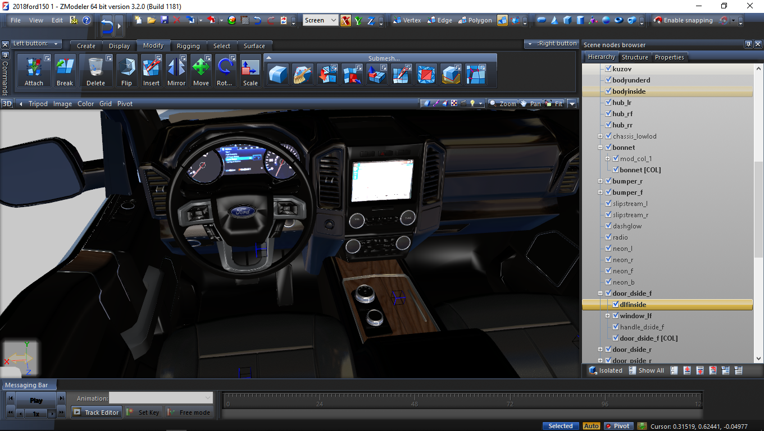Open the Rigging tab
The width and height of the screenshot is (764, 431).
pos(188,46)
